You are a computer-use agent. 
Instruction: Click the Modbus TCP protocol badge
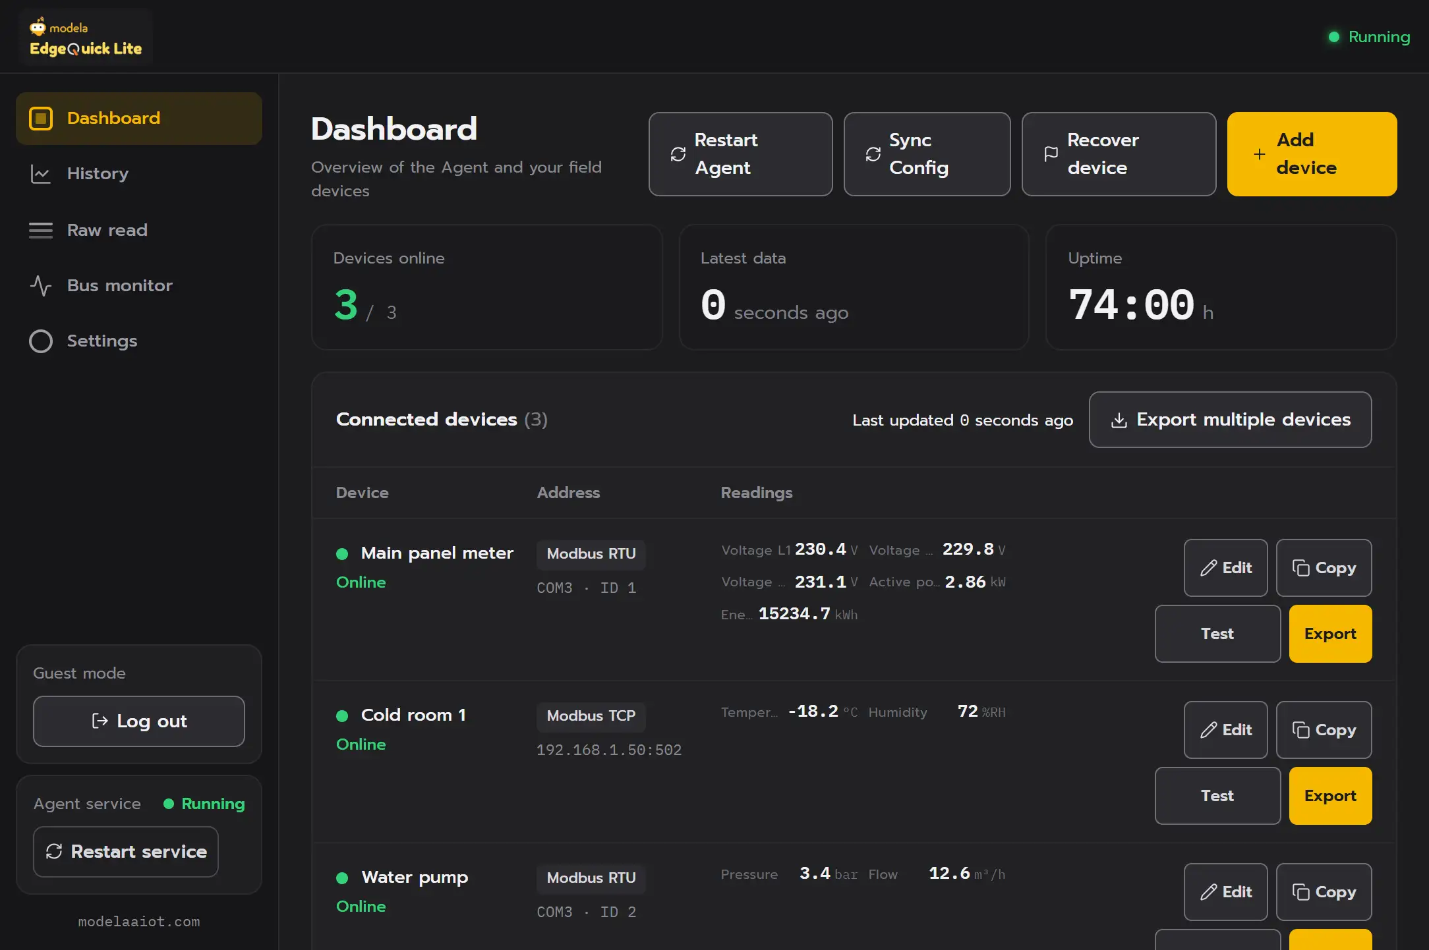coord(591,716)
